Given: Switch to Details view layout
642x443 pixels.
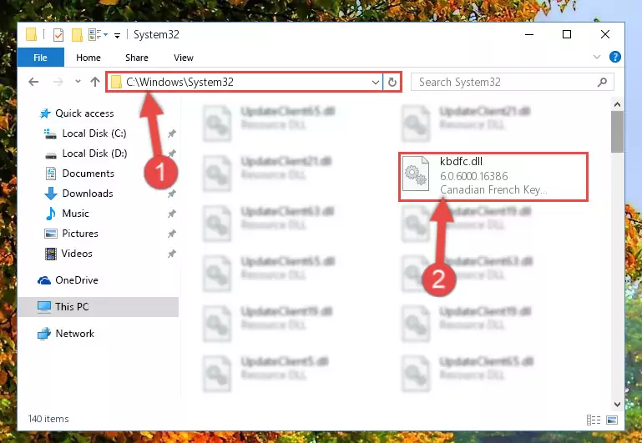Looking at the screenshot, I should click(x=594, y=420).
